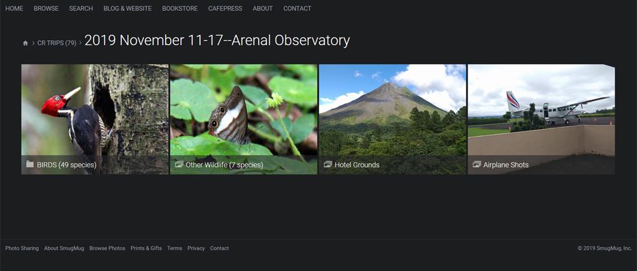
Task: Open the HOME menu item
Action: pyautogui.click(x=14, y=8)
